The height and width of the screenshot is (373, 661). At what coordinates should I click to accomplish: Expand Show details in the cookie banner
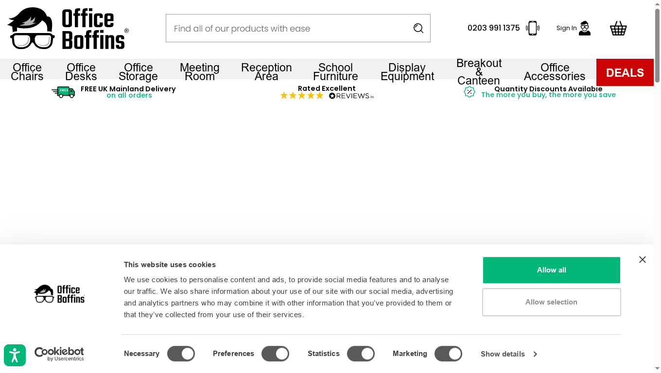tap(508, 354)
